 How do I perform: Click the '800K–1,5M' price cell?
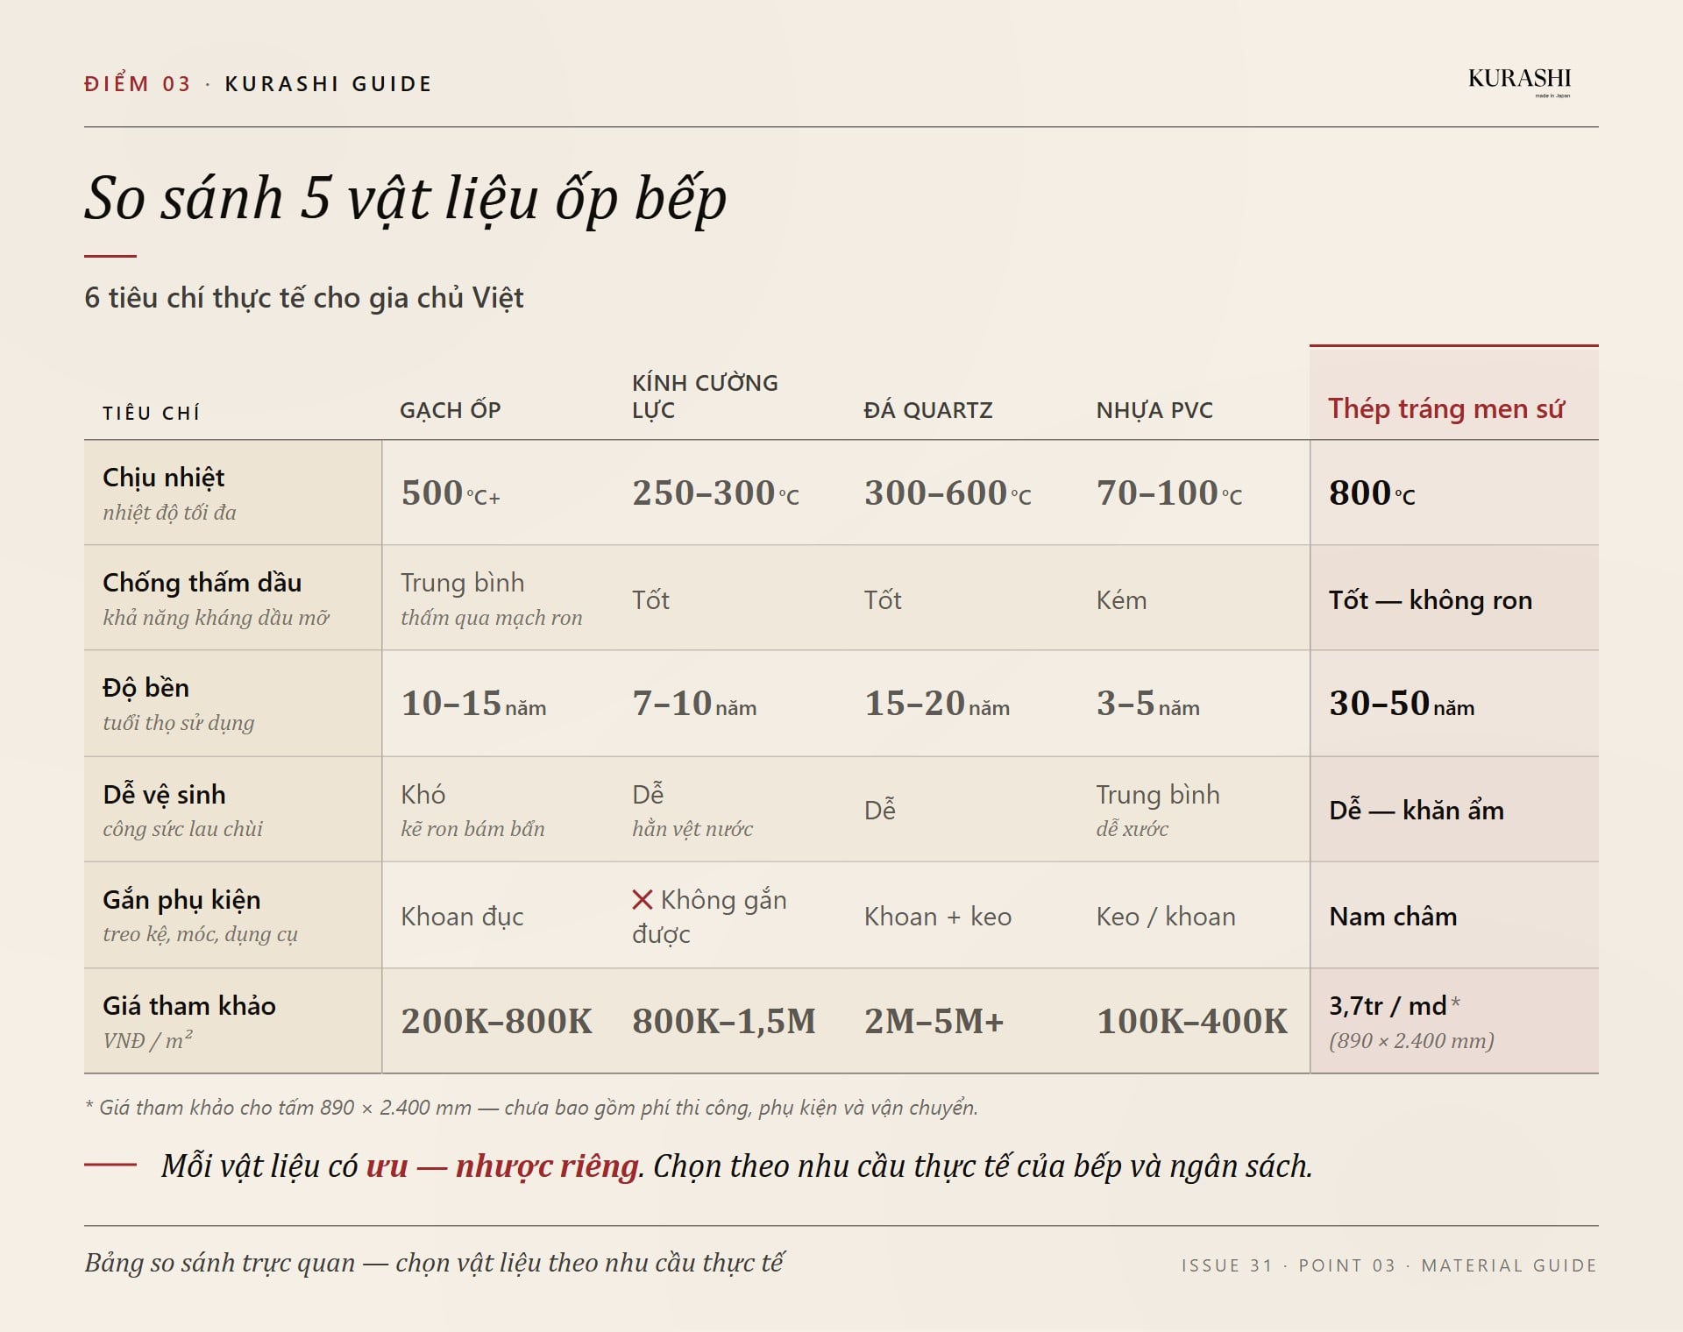pyautogui.click(x=724, y=1022)
